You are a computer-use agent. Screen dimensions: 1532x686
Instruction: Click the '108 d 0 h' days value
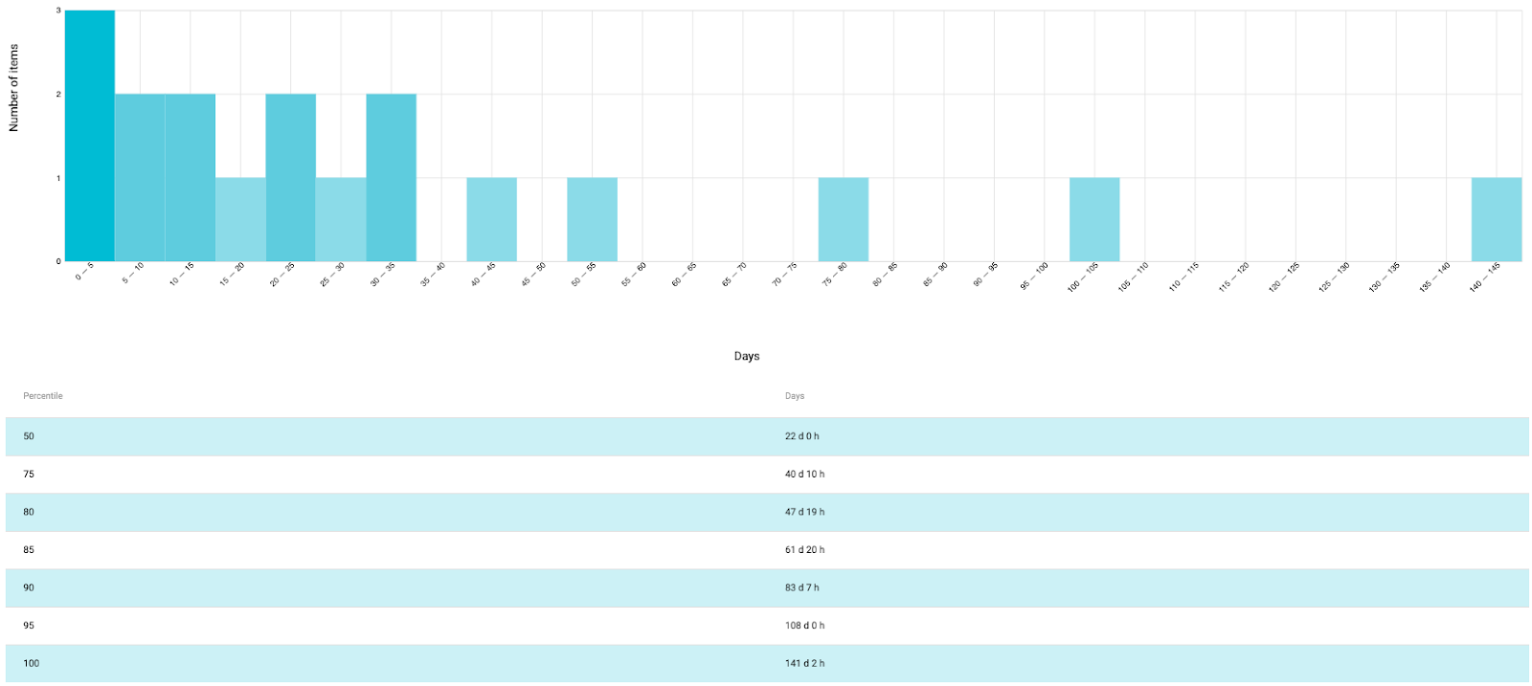point(805,626)
